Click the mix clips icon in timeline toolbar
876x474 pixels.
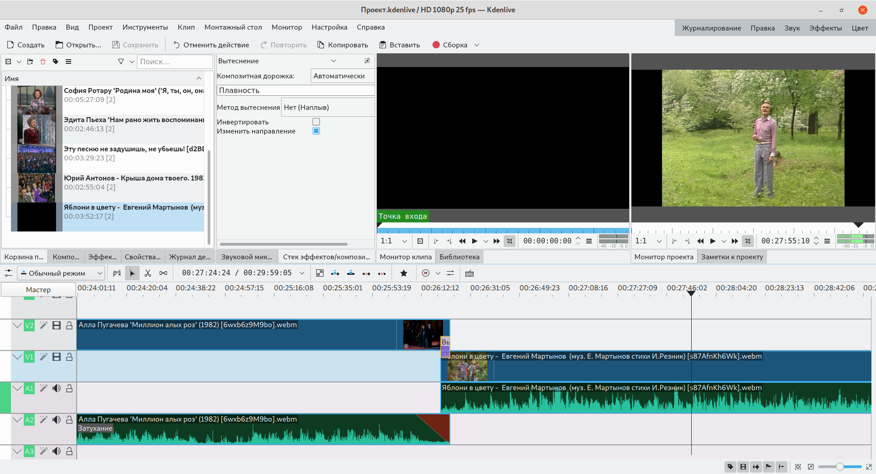coord(320,273)
